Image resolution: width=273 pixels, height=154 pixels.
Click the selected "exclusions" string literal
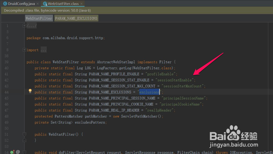pyautogui.click(x=149, y=92)
